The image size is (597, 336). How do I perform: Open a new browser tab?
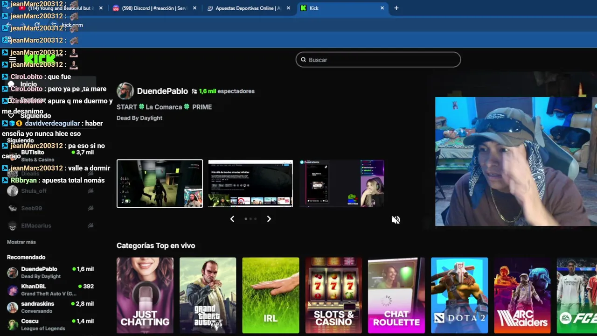[396, 8]
